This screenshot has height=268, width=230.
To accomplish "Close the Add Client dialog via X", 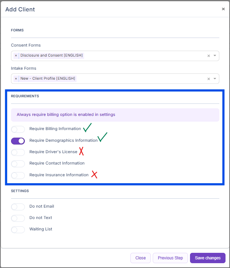I will 223,9.
